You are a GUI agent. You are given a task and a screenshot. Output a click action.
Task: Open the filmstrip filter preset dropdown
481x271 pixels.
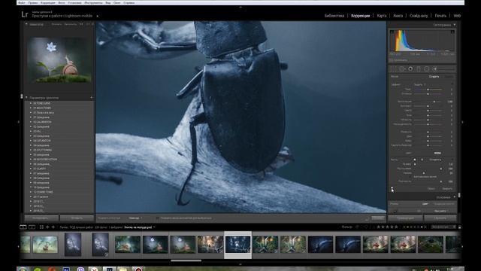pos(443,227)
